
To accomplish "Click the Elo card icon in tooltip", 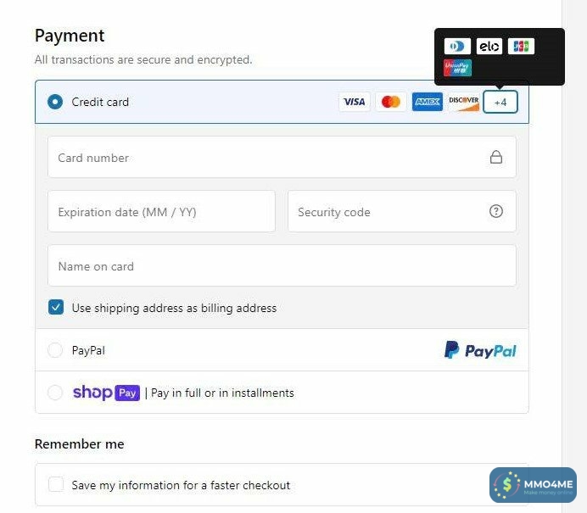I will [489, 47].
